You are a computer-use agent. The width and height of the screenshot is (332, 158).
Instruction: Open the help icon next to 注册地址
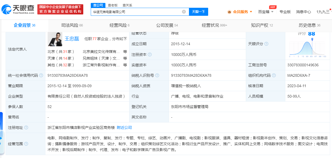(26, 128)
